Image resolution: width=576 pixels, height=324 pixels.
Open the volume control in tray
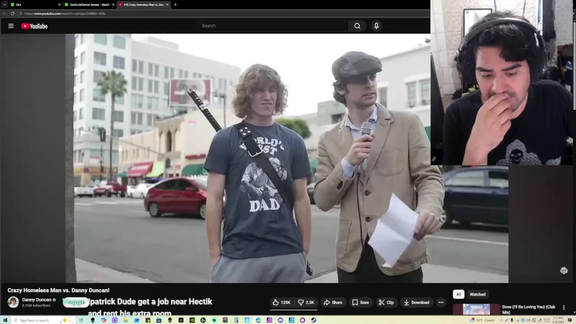[x=528, y=320]
